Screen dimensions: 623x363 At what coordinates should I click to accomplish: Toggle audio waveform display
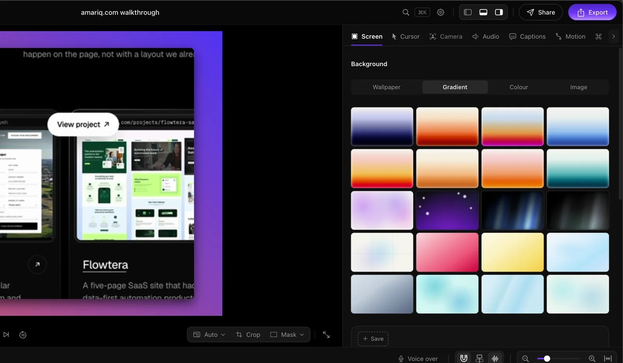(x=495, y=358)
